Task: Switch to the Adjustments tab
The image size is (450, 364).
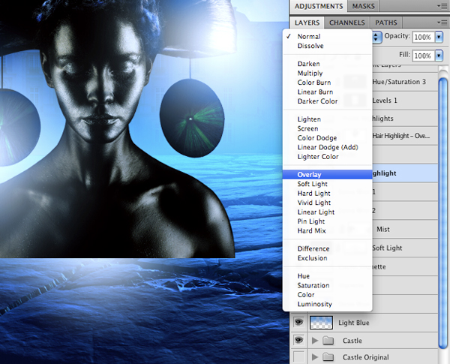Action: click(x=319, y=6)
